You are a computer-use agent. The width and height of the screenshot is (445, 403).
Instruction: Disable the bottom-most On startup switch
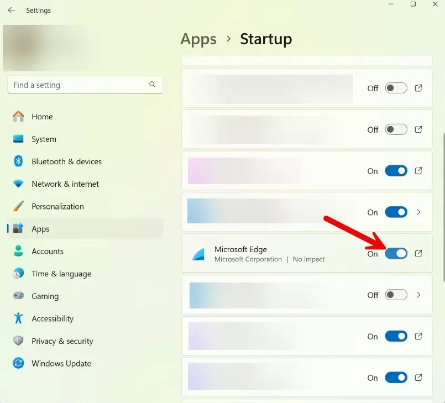tap(396, 378)
